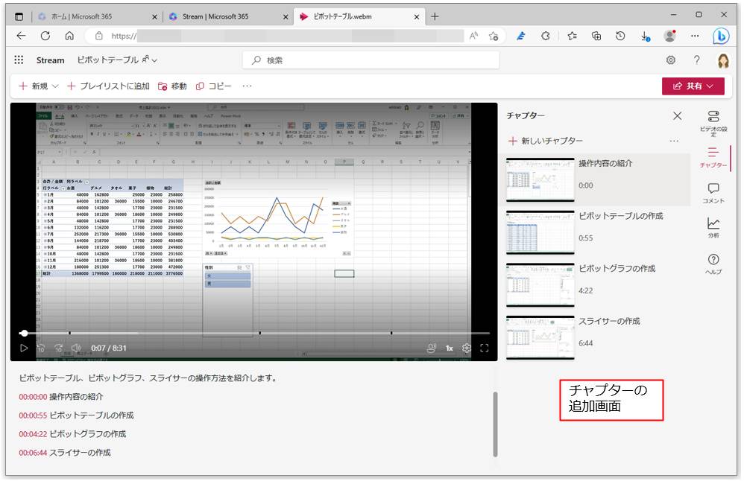The width and height of the screenshot is (744, 481).
Task: Click the video progress bar
Action: coord(254,333)
